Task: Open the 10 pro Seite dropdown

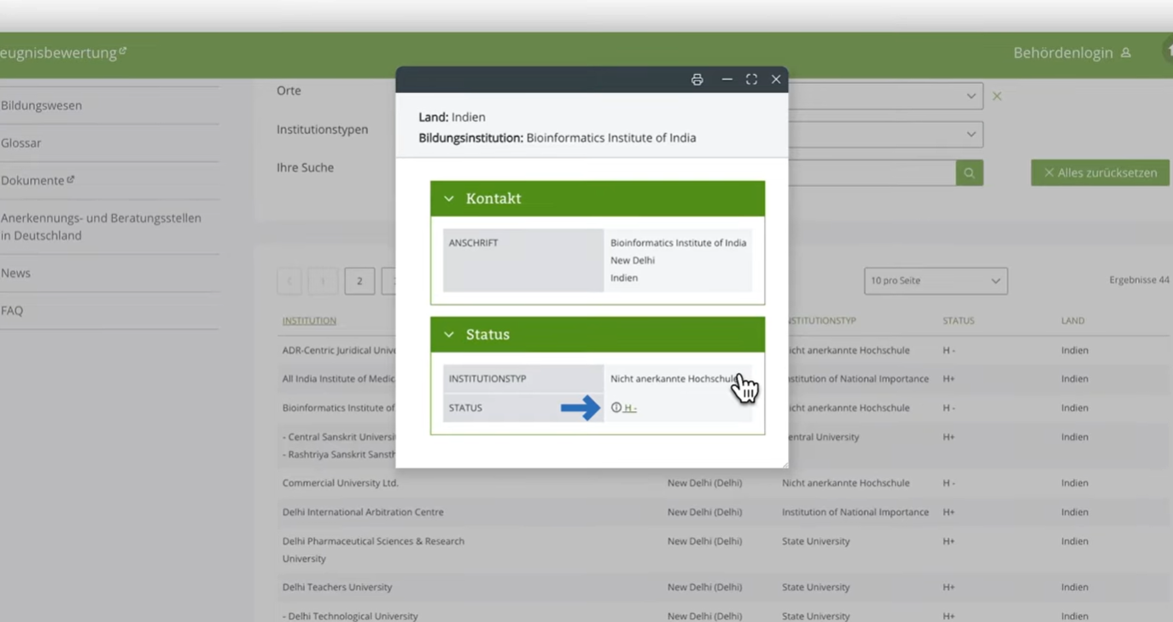Action: tap(936, 281)
